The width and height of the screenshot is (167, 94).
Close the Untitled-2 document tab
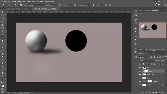pyautogui.click(x=59, y=9)
